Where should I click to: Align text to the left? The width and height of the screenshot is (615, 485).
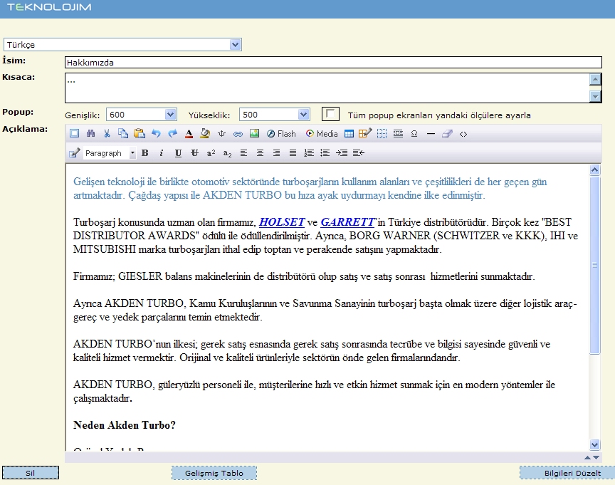coord(243,153)
